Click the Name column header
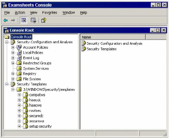Screen dimensions: 169x138 (113, 37)
